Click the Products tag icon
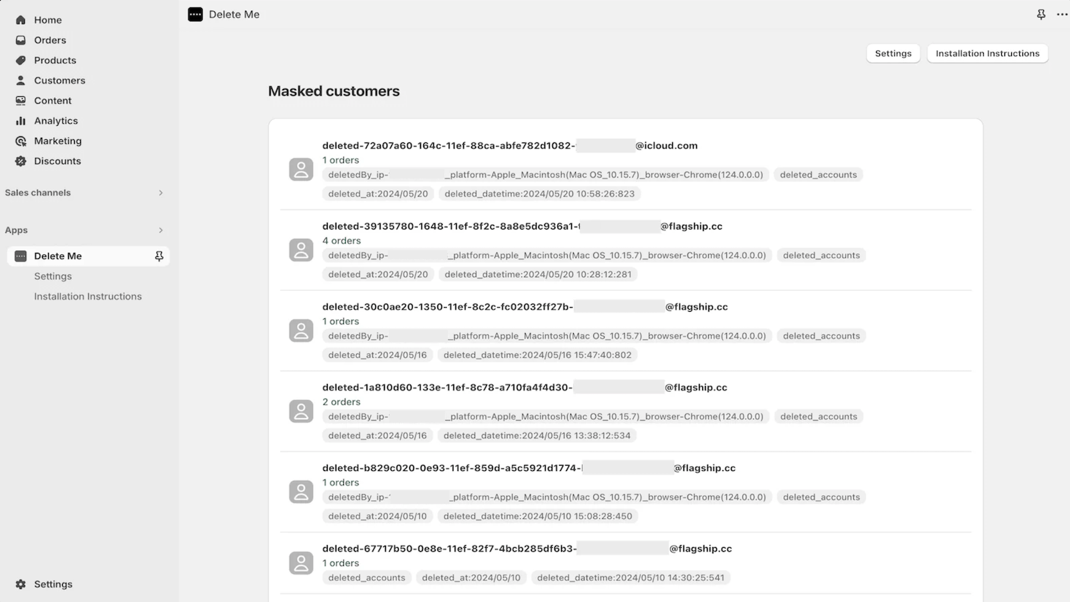Screen dimensions: 1070x602 click(x=21, y=60)
